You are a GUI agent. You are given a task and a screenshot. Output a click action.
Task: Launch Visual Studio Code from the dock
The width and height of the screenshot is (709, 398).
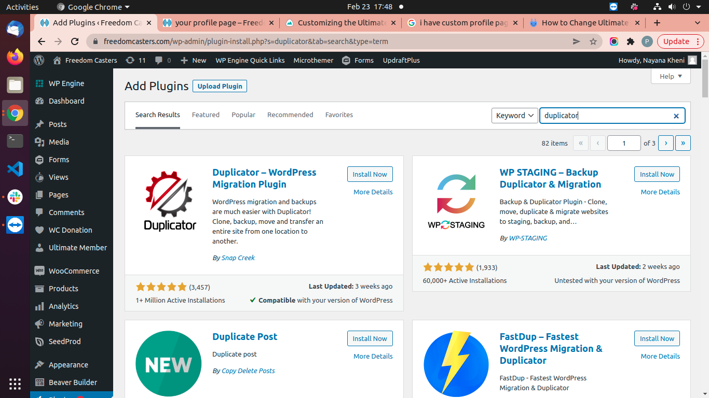coord(15,168)
